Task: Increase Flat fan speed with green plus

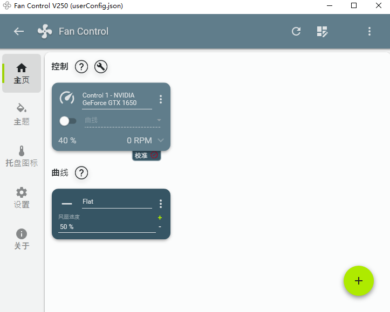Action: coord(160,218)
